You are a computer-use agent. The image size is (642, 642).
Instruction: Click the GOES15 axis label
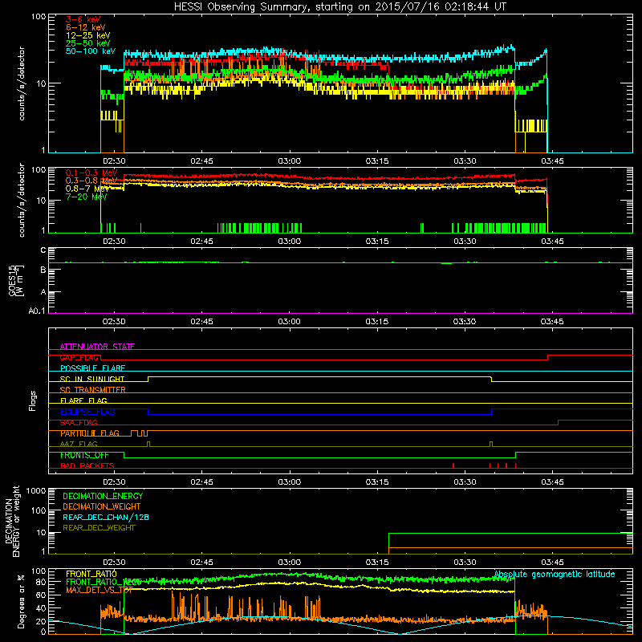16,281
